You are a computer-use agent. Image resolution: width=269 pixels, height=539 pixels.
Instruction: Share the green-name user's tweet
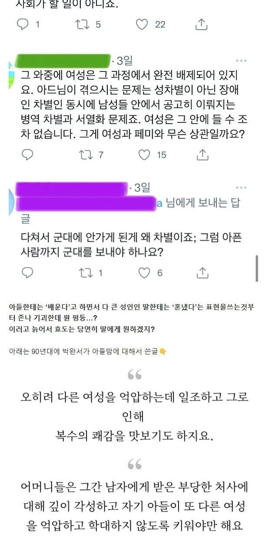(203, 155)
